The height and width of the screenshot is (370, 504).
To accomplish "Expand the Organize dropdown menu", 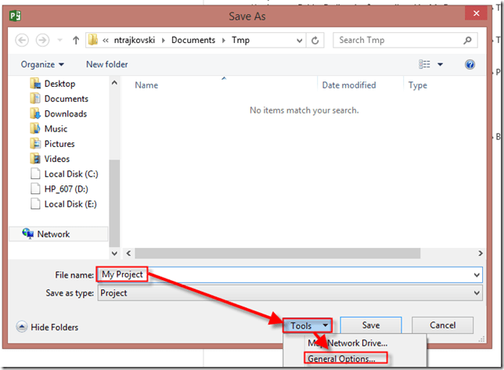I will (x=42, y=64).
